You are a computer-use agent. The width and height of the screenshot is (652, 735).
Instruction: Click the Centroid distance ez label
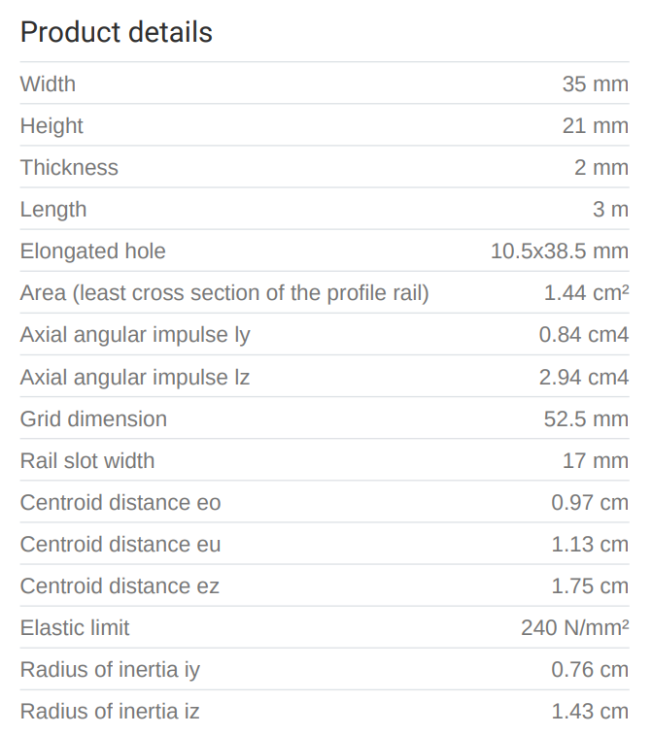(120, 585)
